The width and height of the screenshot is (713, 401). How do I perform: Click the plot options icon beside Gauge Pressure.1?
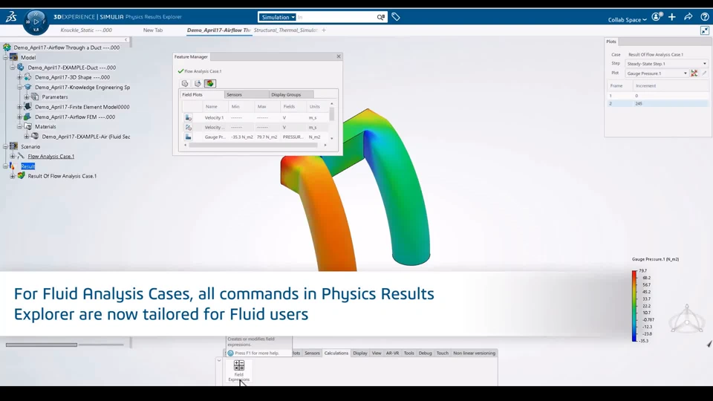click(694, 74)
